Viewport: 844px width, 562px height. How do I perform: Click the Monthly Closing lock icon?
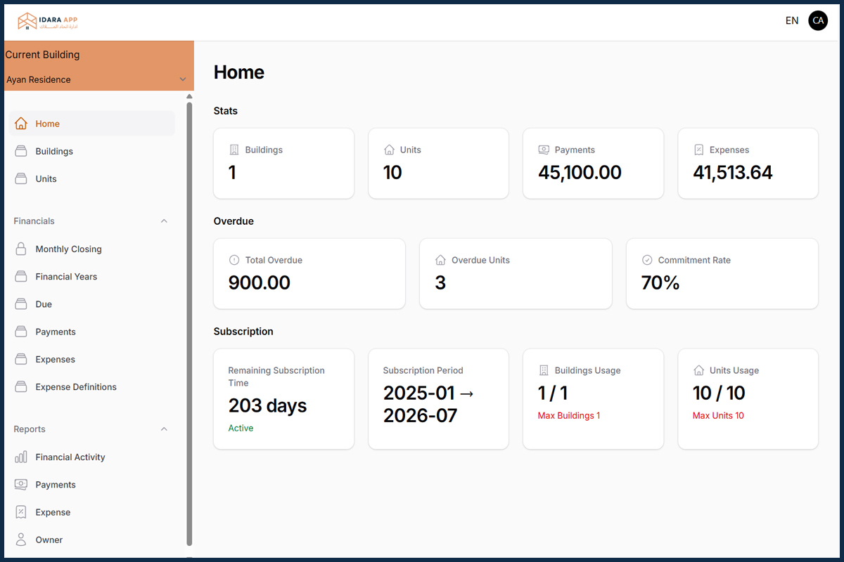coord(21,249)
